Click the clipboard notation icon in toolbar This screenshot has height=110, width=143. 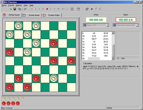[78, 9]
